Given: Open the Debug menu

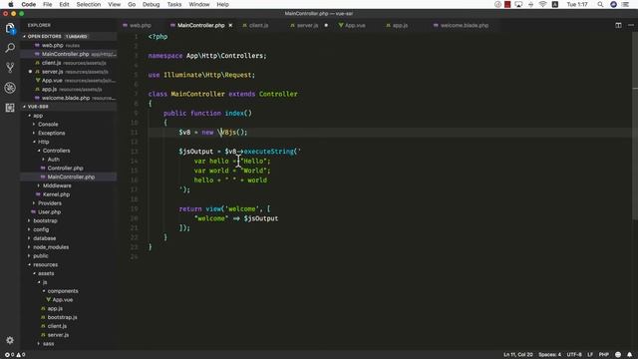Looking at the screenshot, I should (151, 4).
